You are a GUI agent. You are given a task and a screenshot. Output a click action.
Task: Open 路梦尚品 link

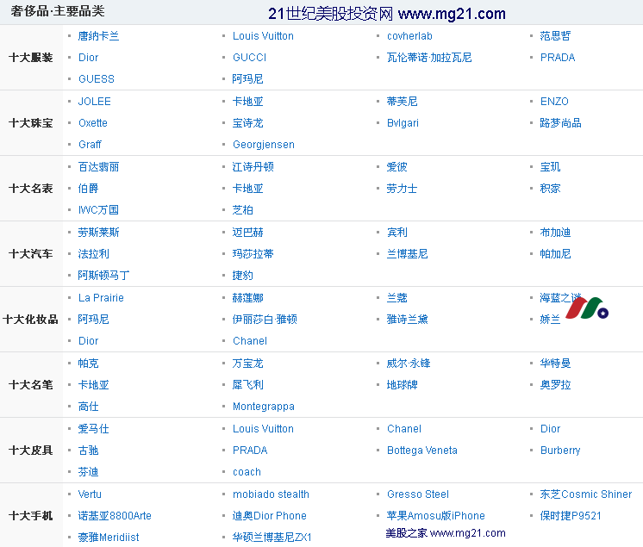click(560, 123)
